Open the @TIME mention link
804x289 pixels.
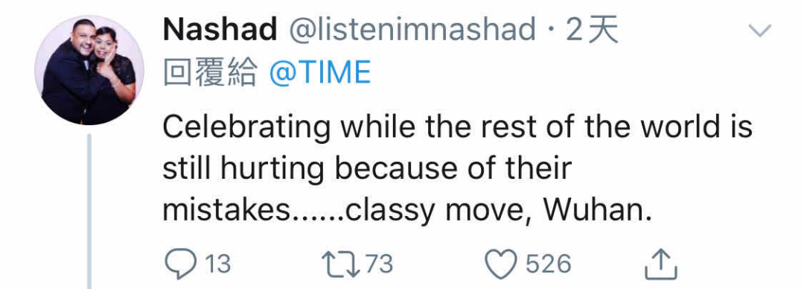(320, 73)
